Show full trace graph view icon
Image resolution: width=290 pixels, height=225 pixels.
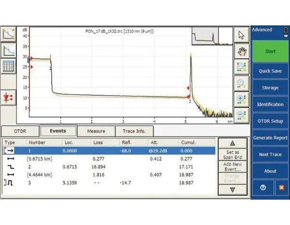[8, 34]
